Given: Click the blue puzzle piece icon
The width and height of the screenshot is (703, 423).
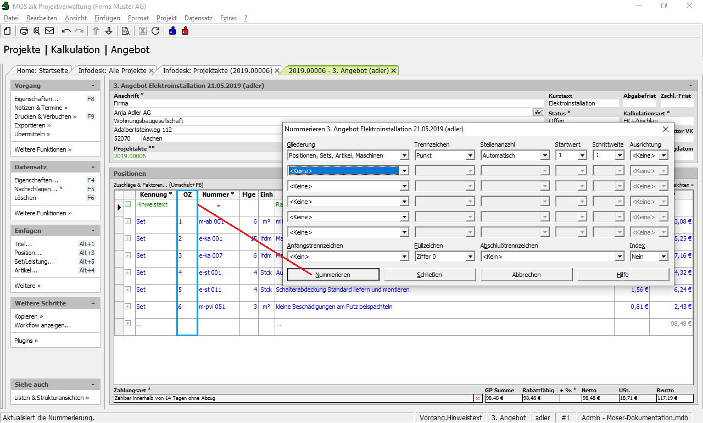Looking at the screenshot, I should tap(172, 31).
